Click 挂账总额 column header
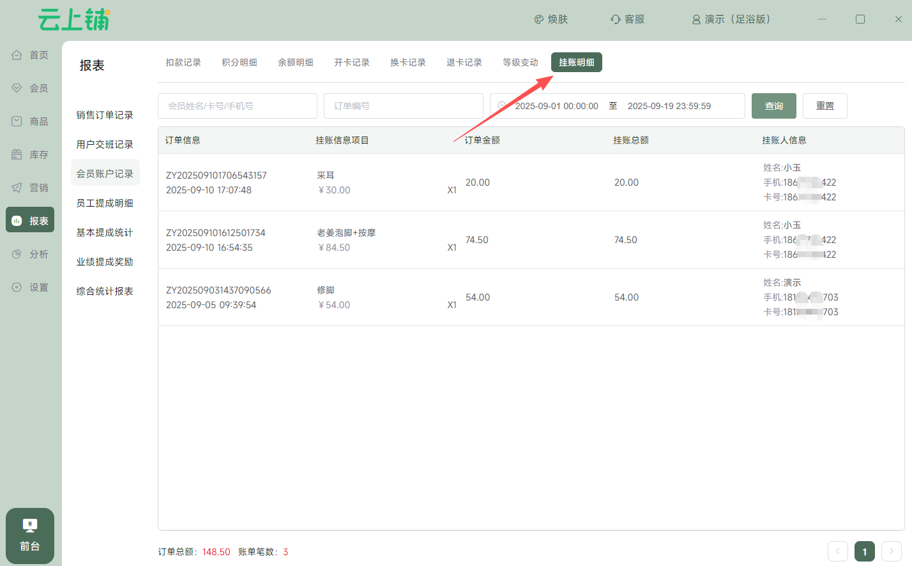Screen dimensions: 912x566 point(631,140)
